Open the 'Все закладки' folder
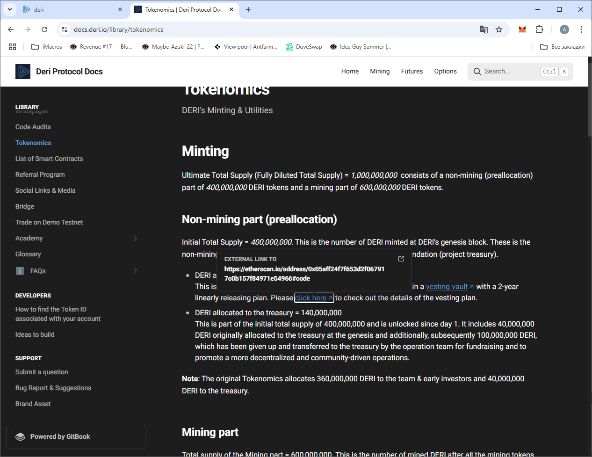Image resolution: width=592 pixels, height=457 pixels. pyautogui.click(x=562, y=47)
